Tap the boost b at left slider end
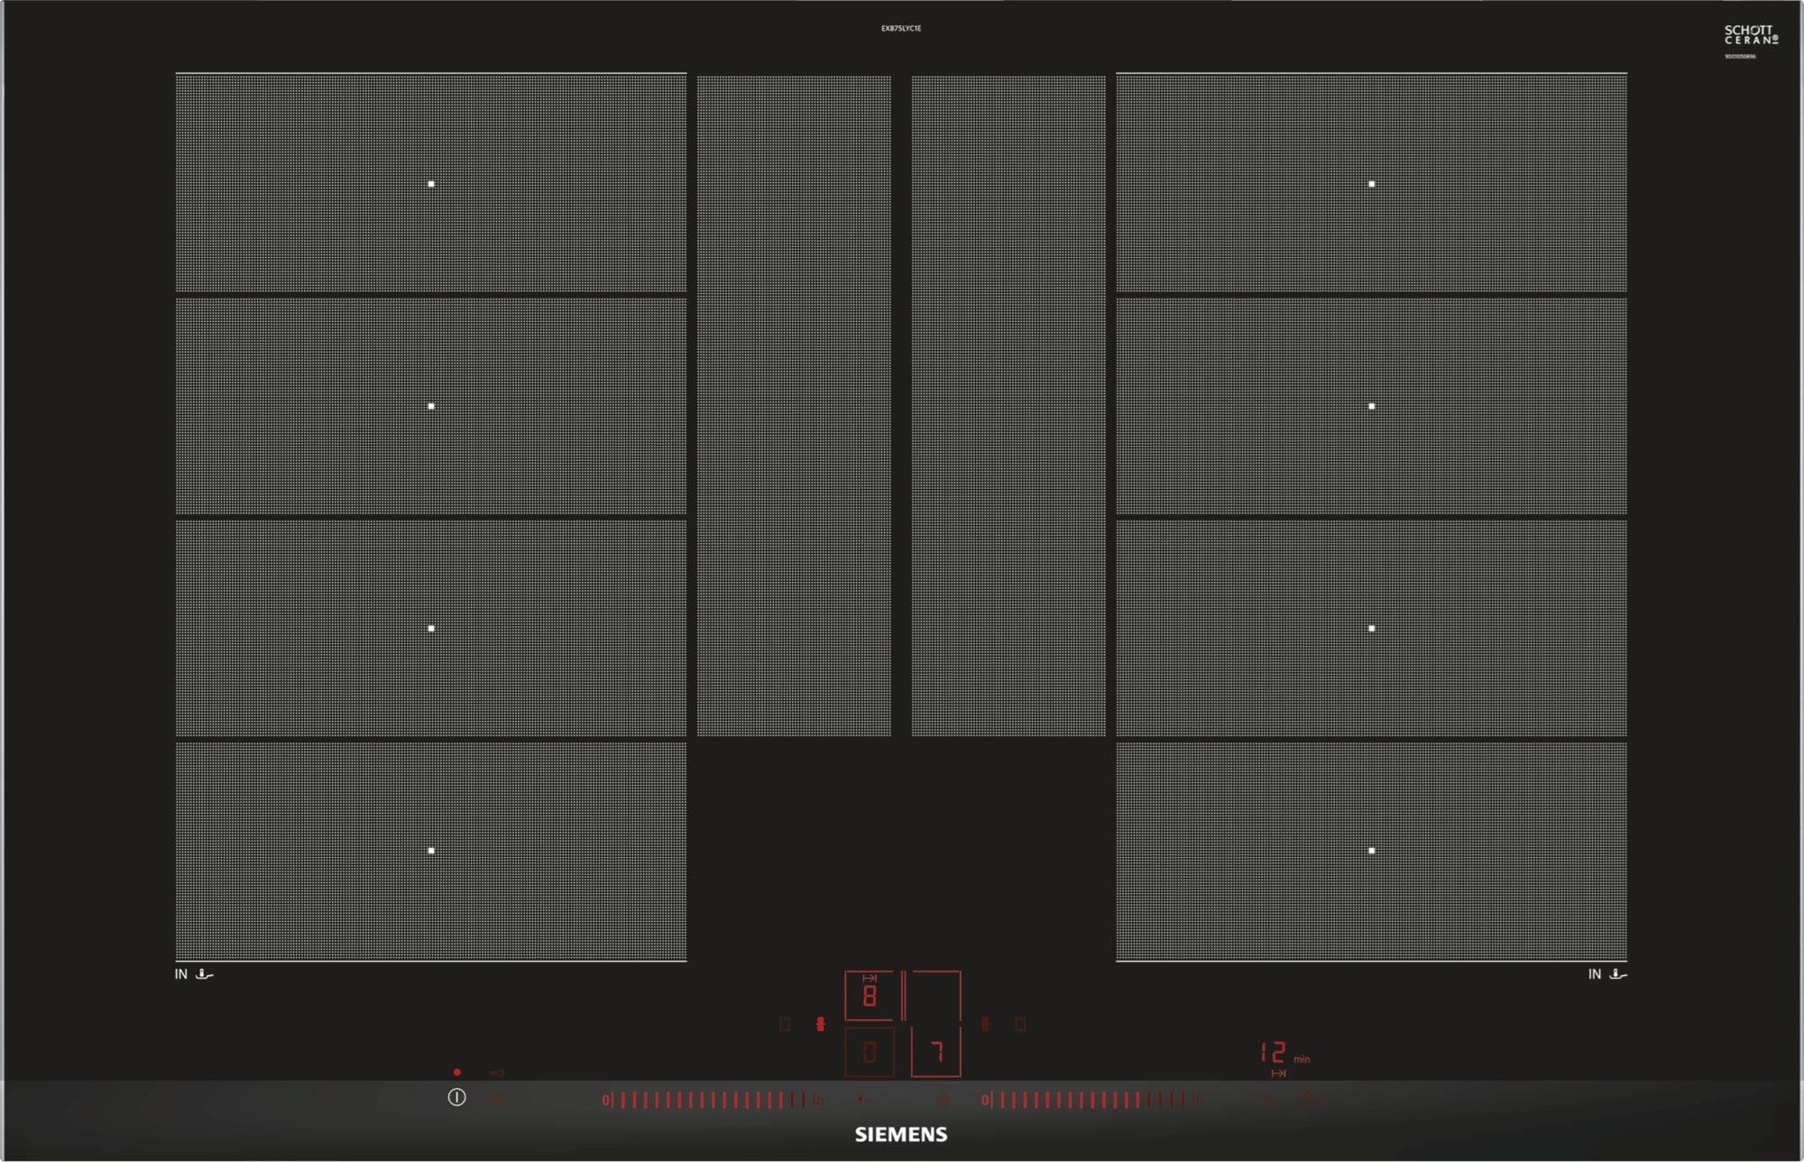This screenshot has height=1162, width=1804. coord(819,1100)
